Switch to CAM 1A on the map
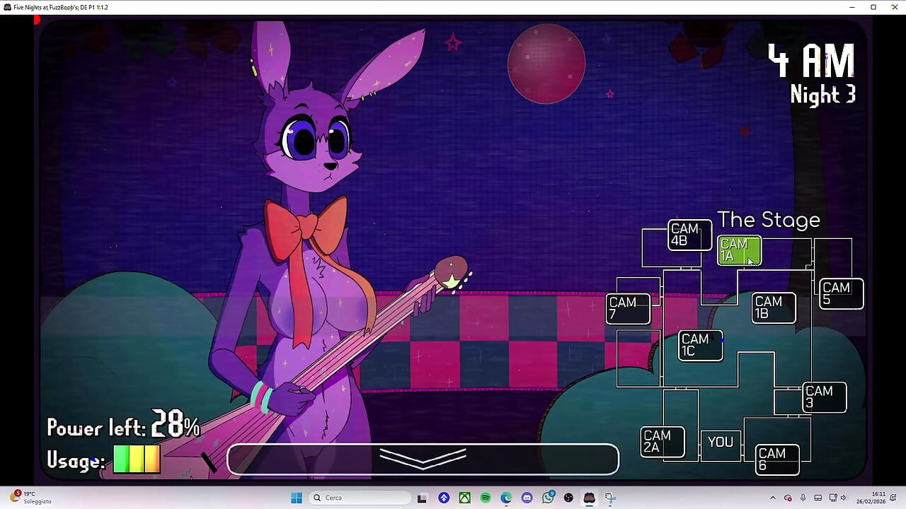This screenshot has width=906, height=509. tap(739, 250)
